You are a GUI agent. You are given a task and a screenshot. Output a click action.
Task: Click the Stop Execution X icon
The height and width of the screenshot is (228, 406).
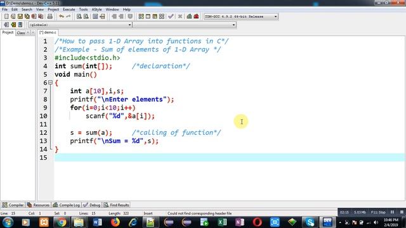tap(180, 16)
